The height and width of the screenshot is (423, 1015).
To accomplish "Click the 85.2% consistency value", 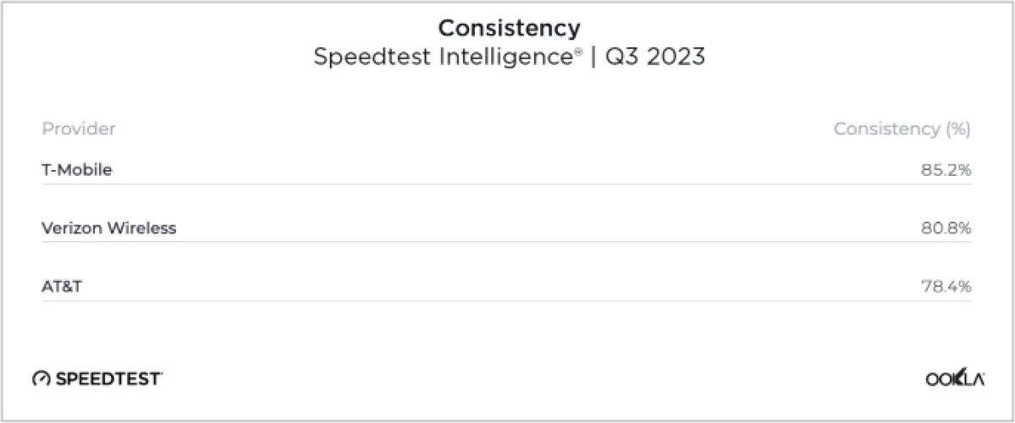I will pos(946,170).
